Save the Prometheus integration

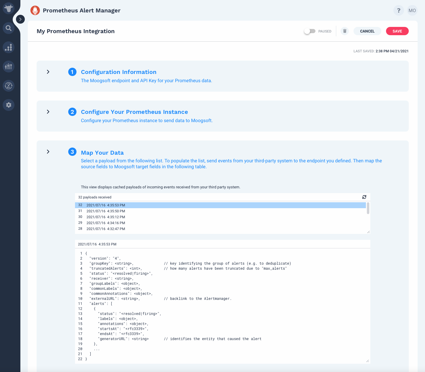(x=397, y=31)
